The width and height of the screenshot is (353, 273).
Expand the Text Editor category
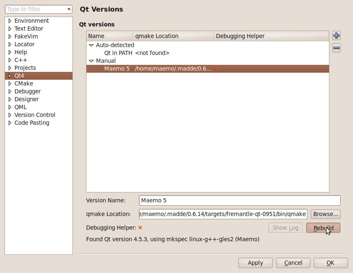pyautogui.click(x=10, y=28)
